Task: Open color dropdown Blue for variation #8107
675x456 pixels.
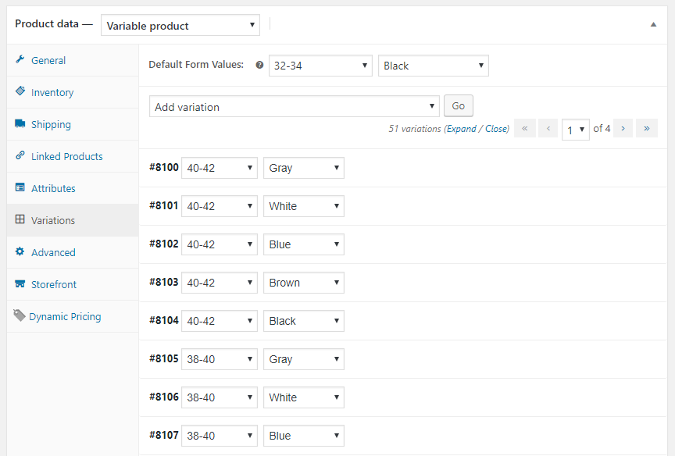Action: pyautogui.click(x=303, y=436)
